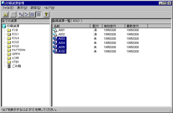Click the up-one-level folder toolbar icon

pyautogui.click(x=5, y=15)
